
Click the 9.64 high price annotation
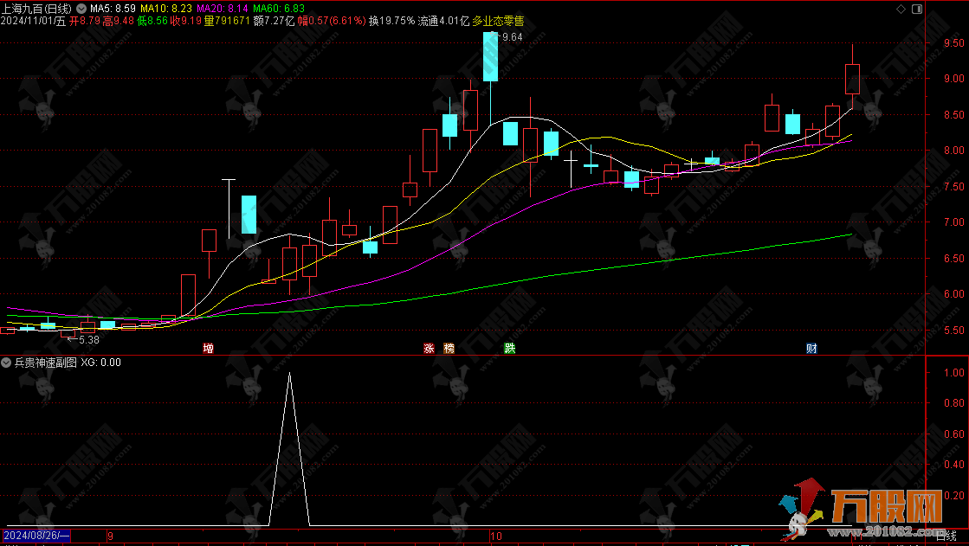pos(513,37)
